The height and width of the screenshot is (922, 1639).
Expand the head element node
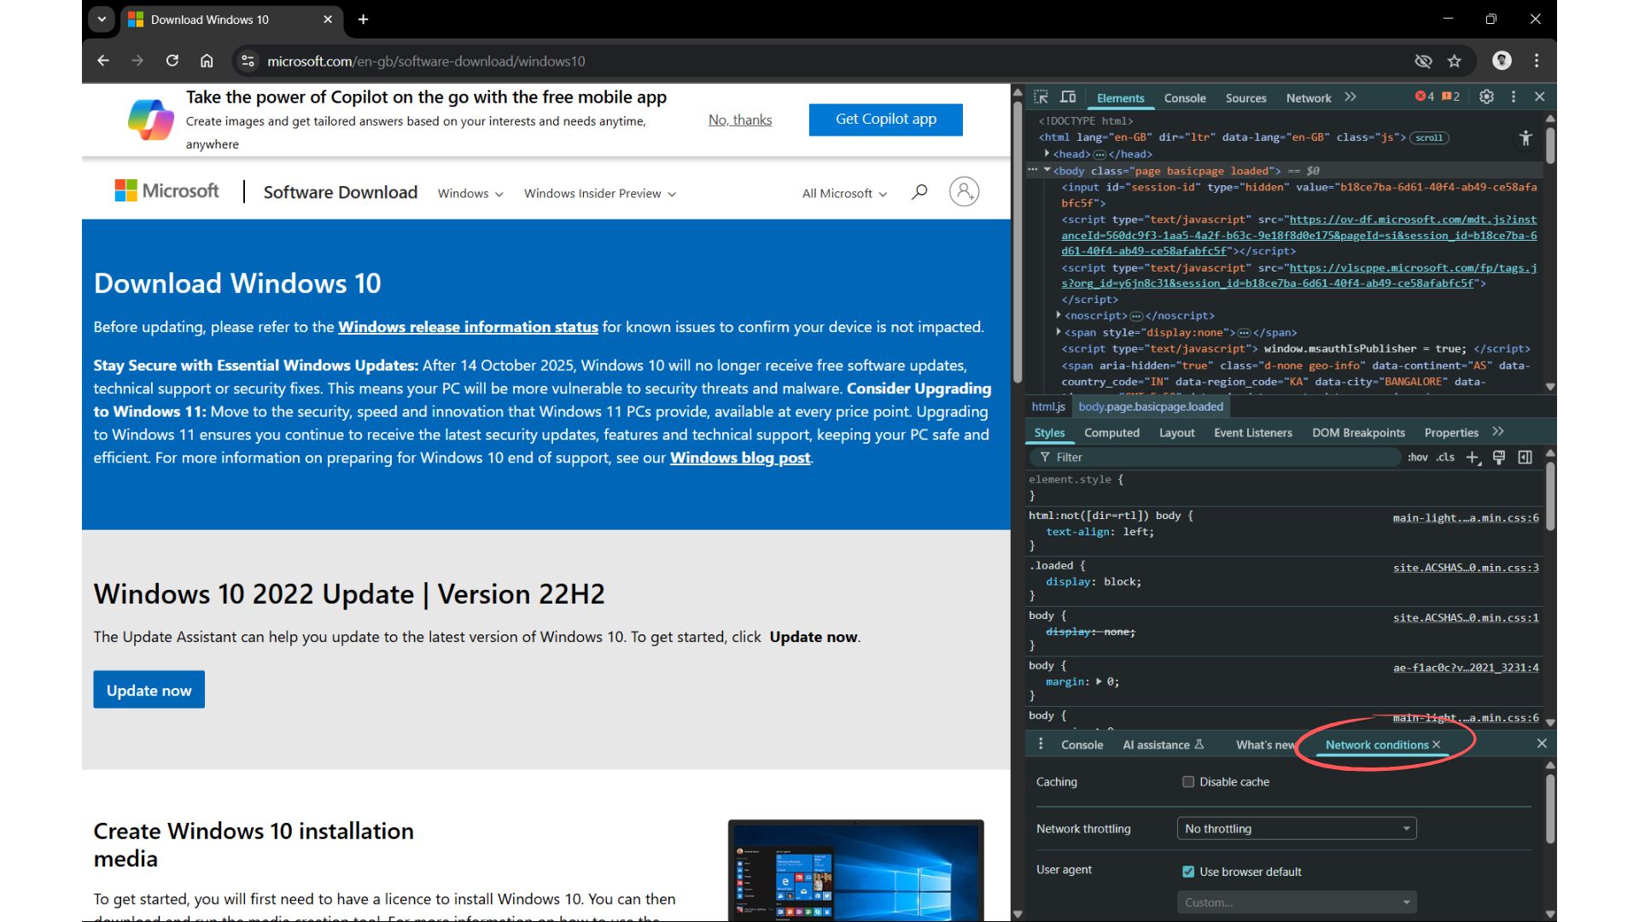[1047, 154]
